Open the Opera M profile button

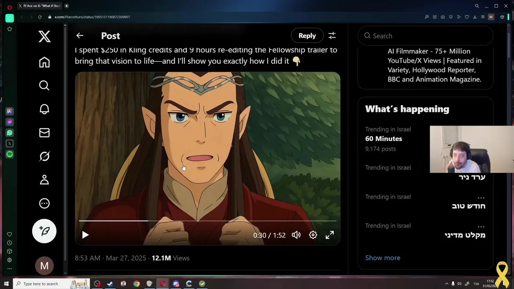(491, 17)
